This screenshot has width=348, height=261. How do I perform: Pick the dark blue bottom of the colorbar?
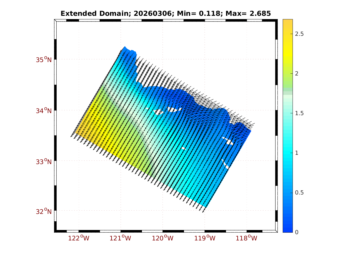(287, 229)
